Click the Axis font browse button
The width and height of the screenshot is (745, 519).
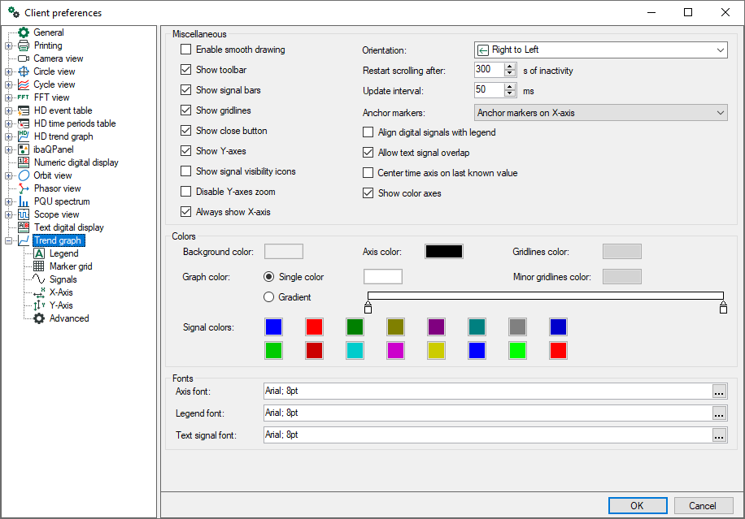click(x=719, y=391)
